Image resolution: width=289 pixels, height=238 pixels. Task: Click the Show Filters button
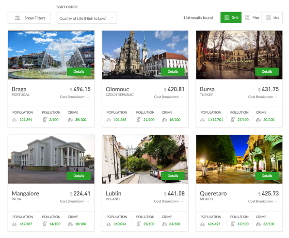point(29,18)
